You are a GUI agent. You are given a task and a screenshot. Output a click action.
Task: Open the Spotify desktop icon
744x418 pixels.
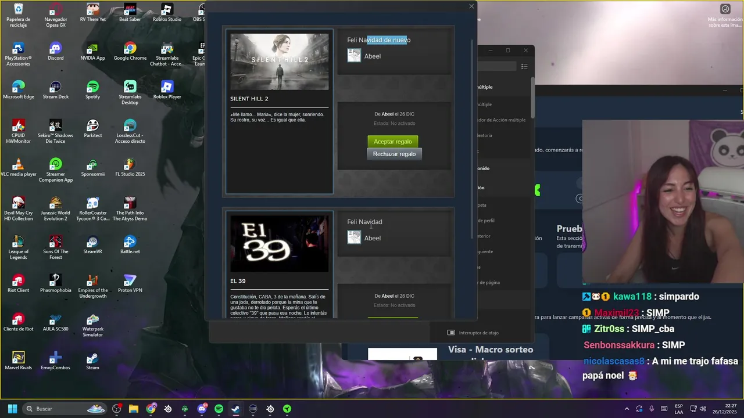(x=92, y=91)
